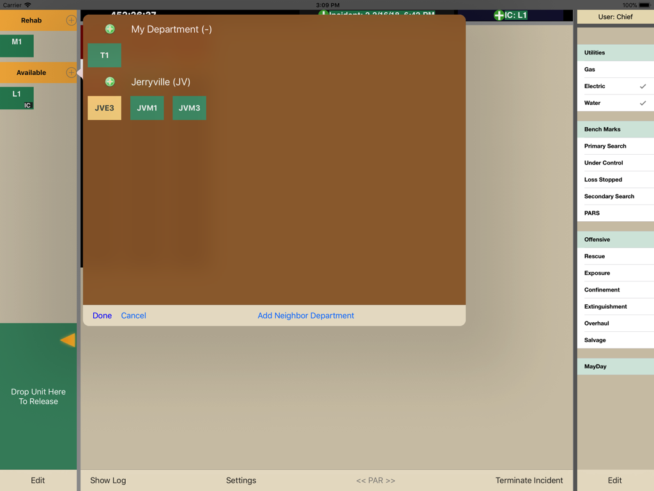The width and height of the screenshot is (654, 491).
Task: Check the Gas utility item
Action: coord(615,70)
